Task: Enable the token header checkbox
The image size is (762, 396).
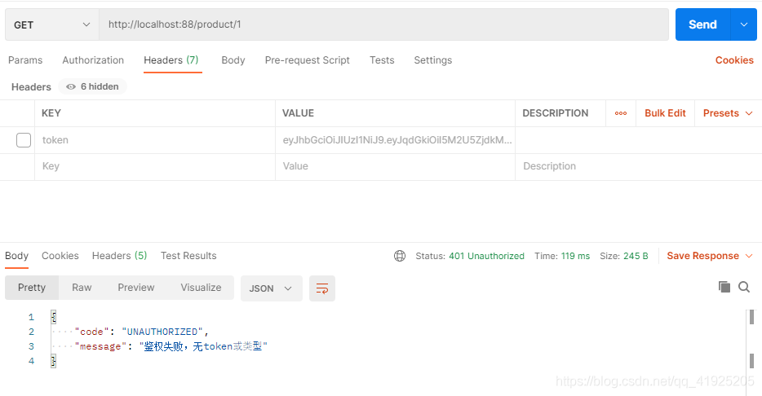Action: [x=24, y=140]
